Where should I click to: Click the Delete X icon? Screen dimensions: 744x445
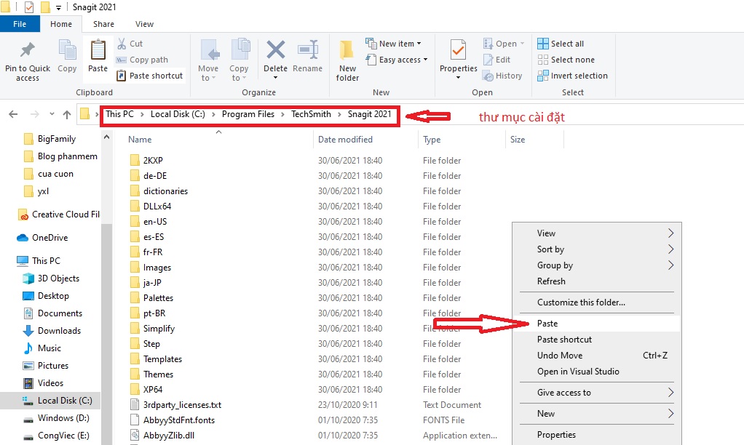tap(276, 49)
